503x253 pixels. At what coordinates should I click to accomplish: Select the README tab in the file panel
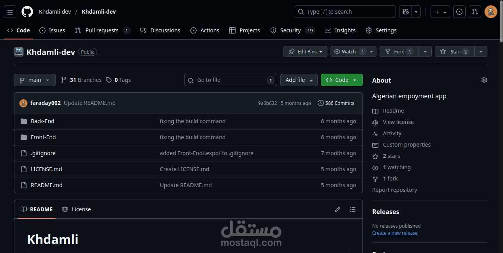click(x=37, y=209)
